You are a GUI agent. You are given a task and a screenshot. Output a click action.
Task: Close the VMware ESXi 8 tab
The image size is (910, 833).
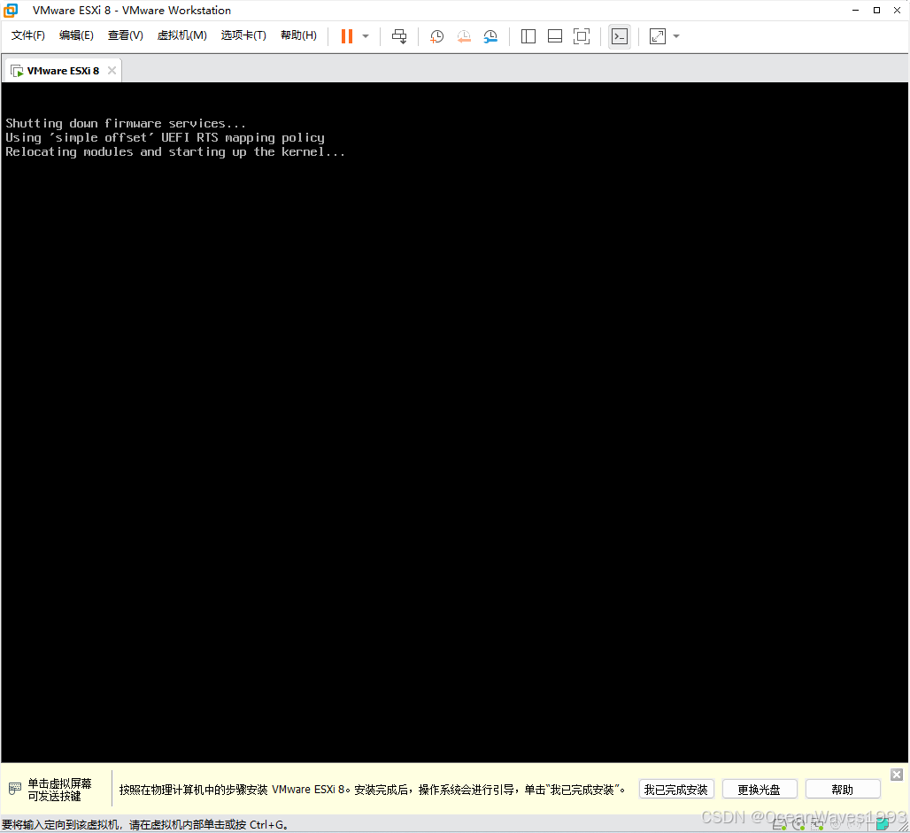[x=112, y=70]
